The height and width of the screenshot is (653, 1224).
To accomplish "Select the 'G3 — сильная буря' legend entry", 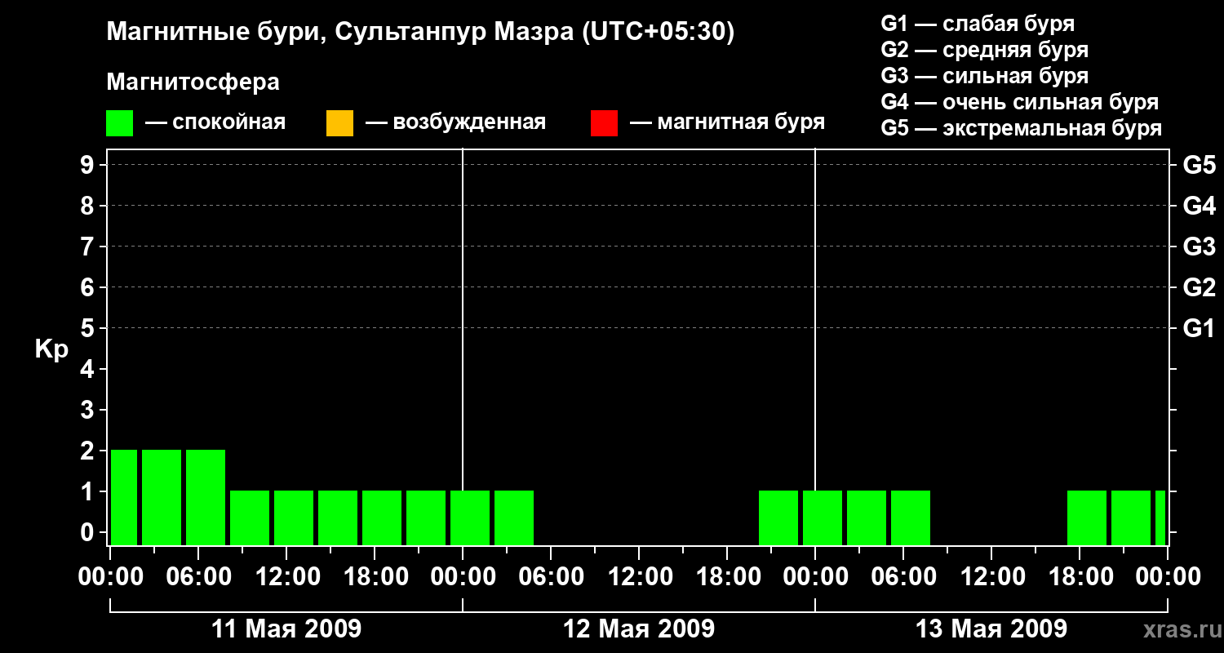I will click(x=984, y=76).
